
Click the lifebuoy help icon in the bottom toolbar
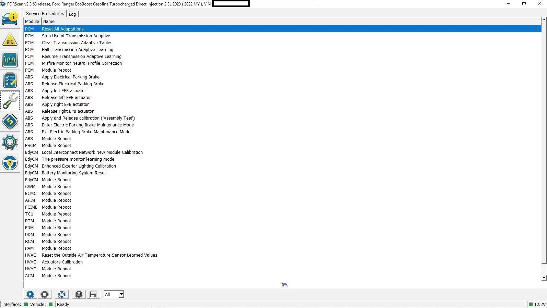click(62, 294)
